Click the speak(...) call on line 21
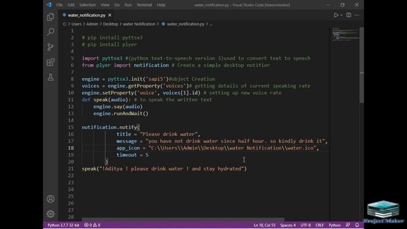Image resolution: width=407 pixels, height=229 pixels. click(x=164, y=169)
